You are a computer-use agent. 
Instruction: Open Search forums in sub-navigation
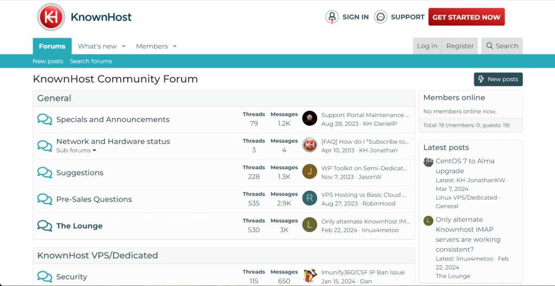pyautogui.click(x=91, y=61)
